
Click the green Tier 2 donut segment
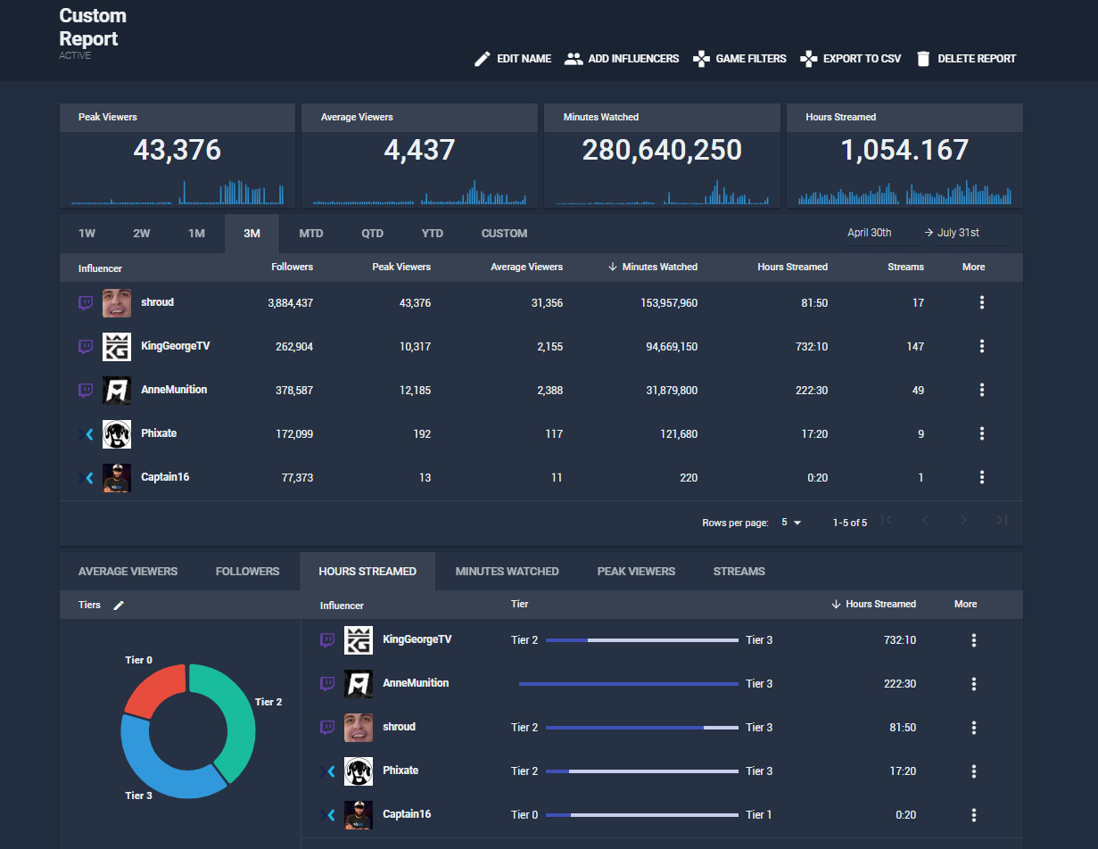(232, 713)
